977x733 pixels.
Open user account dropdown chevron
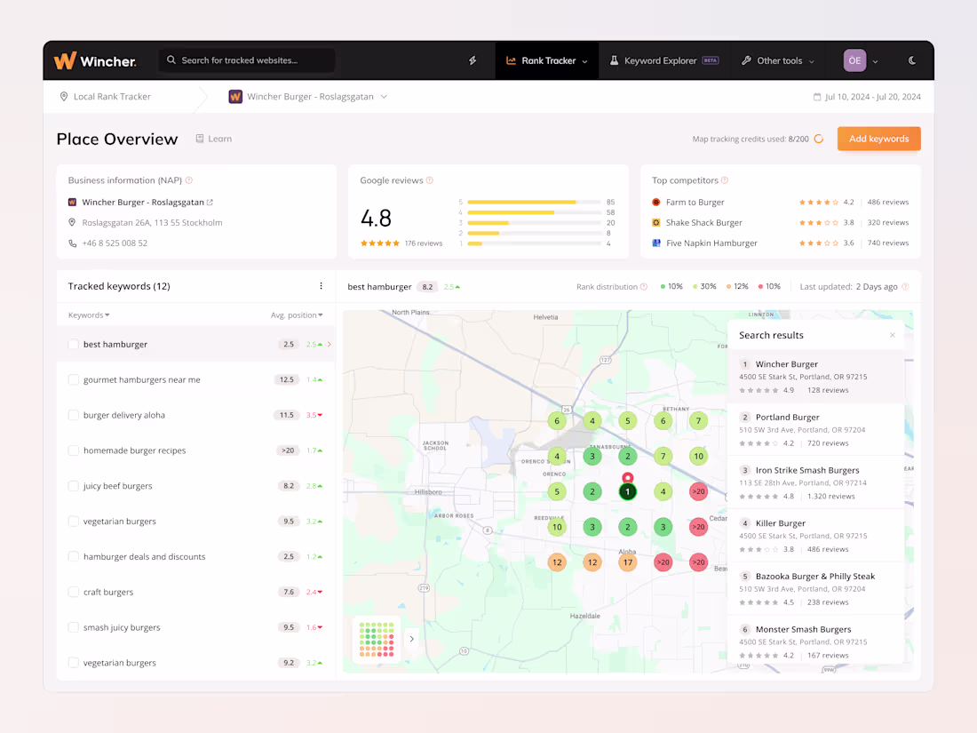[875, 61]
